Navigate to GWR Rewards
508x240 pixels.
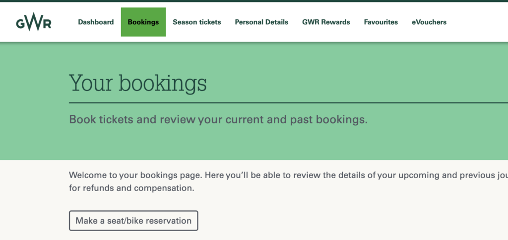point(326,22)
